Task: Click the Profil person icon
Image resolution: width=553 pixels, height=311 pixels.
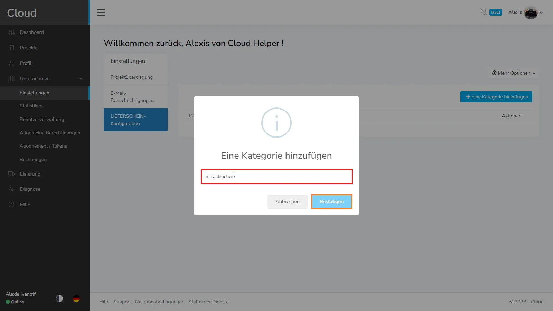Action: tap(11, 63)
